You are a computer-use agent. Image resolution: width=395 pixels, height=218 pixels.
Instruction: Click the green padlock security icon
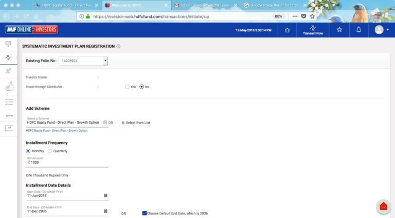click(87, 16)
